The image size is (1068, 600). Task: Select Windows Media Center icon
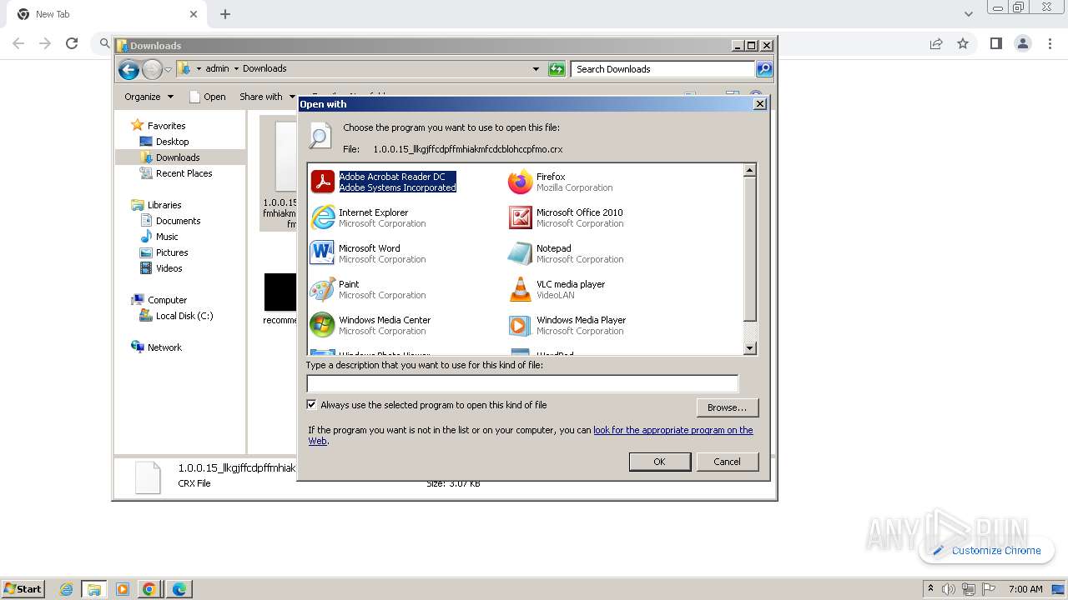coord(322,325)
